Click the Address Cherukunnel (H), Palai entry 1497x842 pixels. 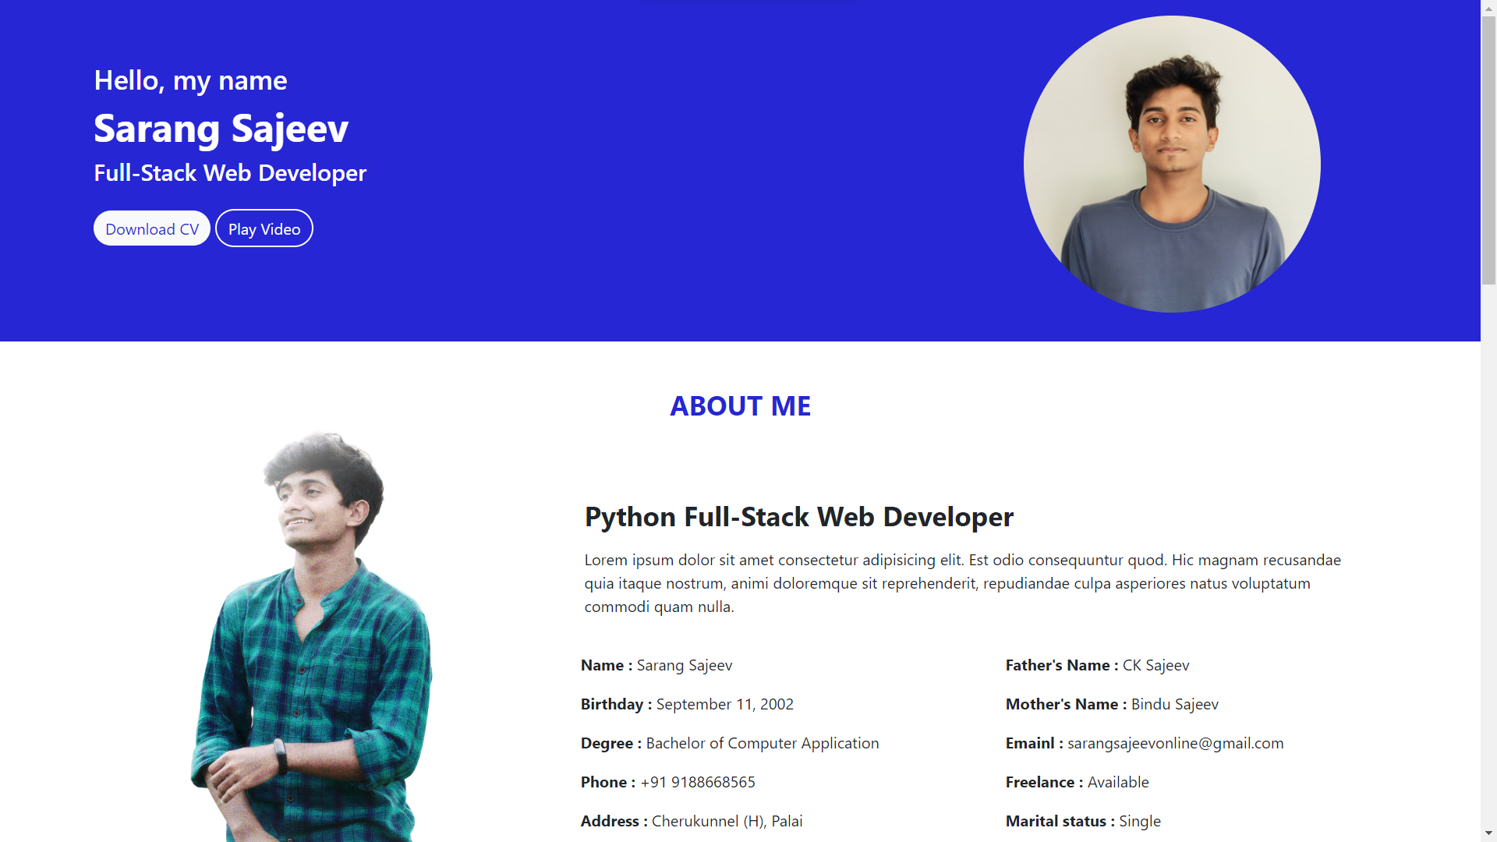[691, 821]
